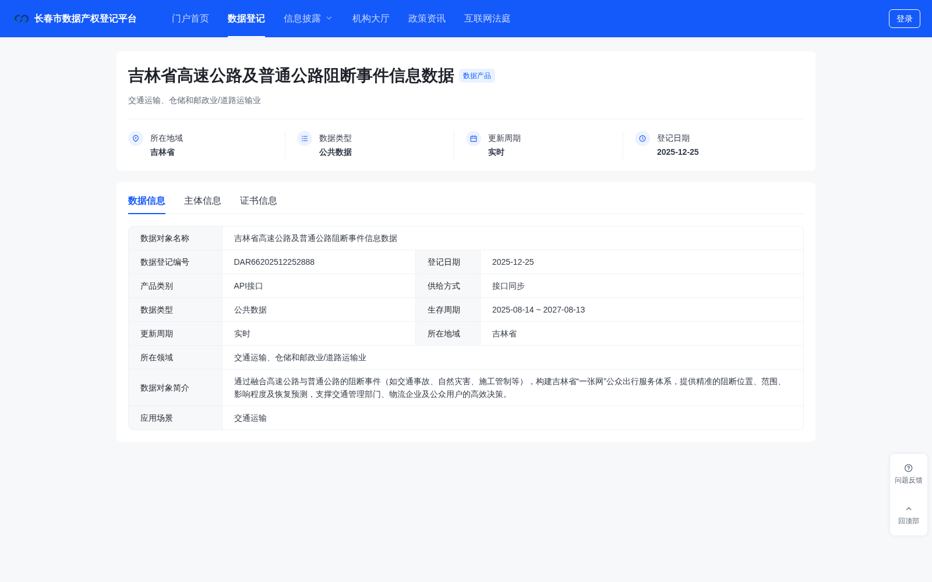Click the location pin icon beside 所在地域
932x582 pixels.
136,139
